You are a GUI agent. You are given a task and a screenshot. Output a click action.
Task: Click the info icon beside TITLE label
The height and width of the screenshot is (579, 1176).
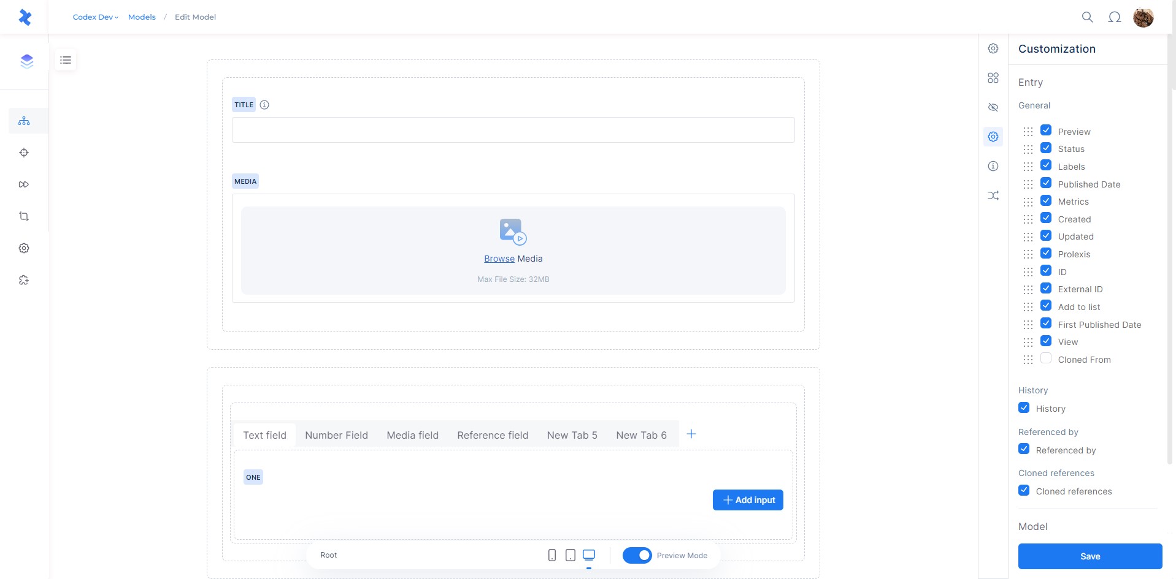tap(264, 105)
